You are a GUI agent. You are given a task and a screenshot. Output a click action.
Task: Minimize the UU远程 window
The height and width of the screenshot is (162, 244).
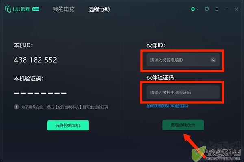point(227,9)
